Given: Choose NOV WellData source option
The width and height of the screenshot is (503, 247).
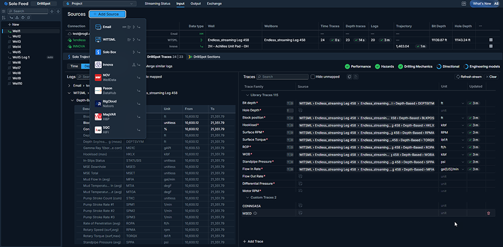Looking at the screenshot, I should point(117,77).
